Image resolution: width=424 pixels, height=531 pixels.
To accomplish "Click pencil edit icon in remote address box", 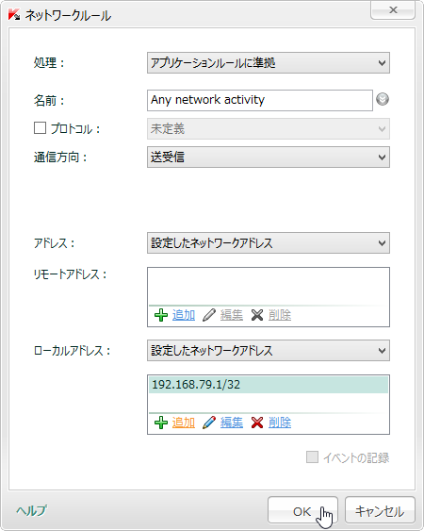I will [209, 315].
